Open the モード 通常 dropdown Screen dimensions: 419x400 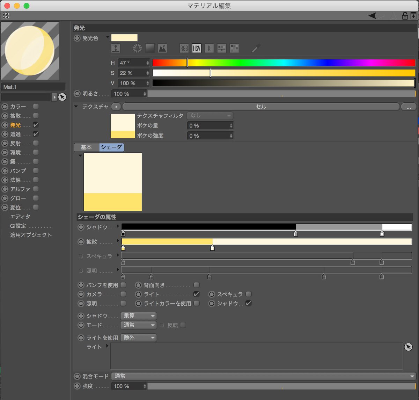139,325
